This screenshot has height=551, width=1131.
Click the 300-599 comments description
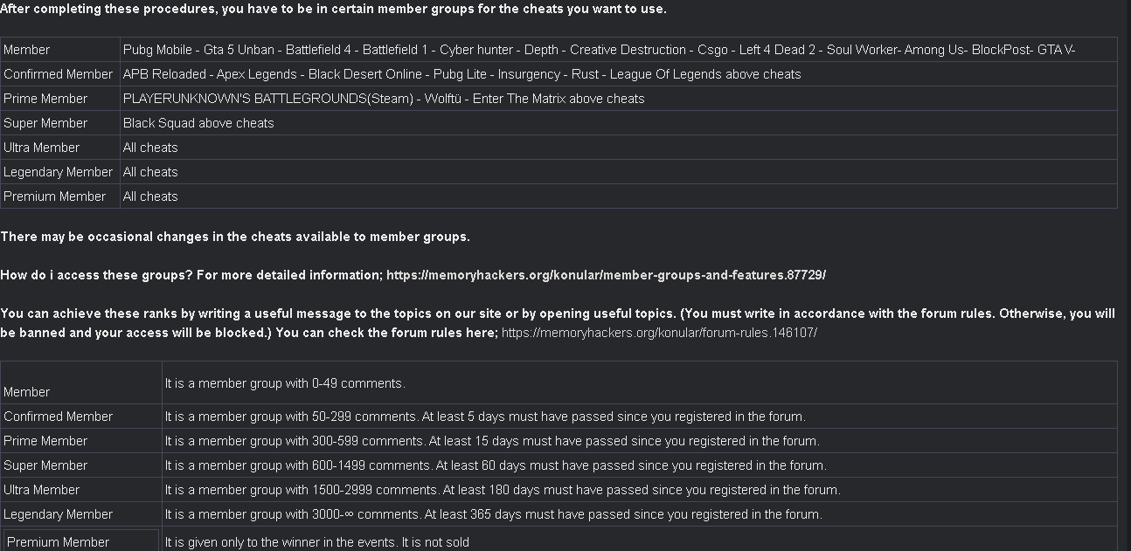(x=492, y=441)
